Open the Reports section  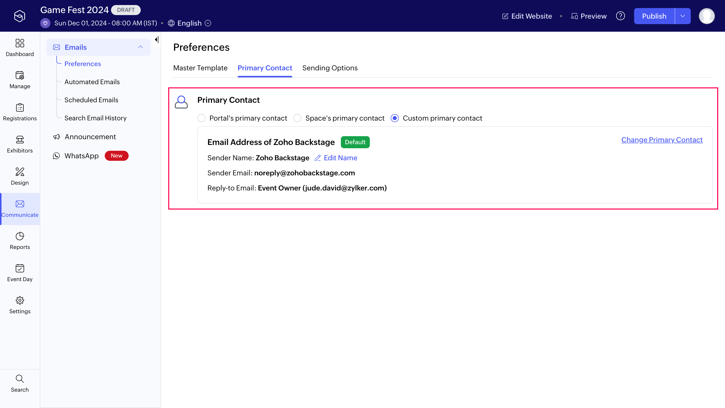click(20, 241)
